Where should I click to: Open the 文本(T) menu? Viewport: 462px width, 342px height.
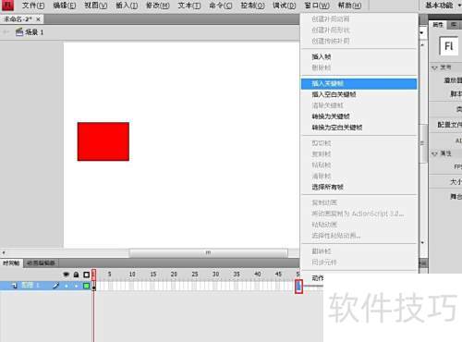coord(189,6)
